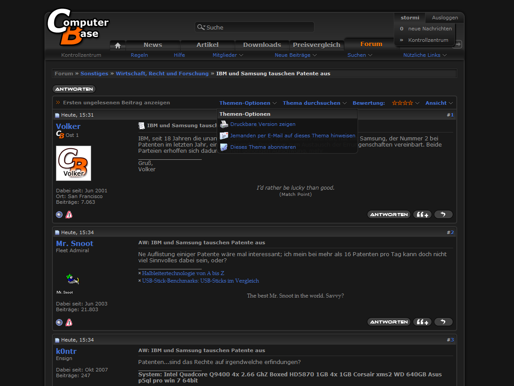Expand the Nützliche Links menu
Screen dimensions: 514x386
425,55
